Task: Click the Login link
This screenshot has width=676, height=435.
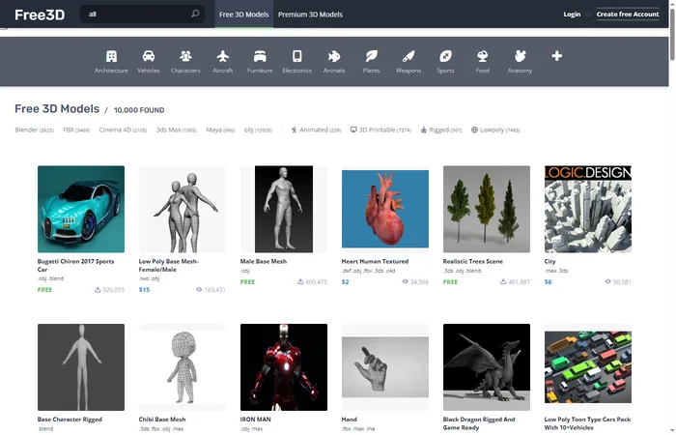Action: click(x=572, y=14)
